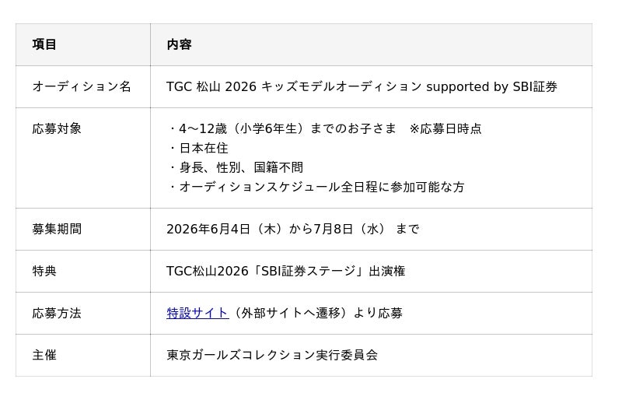The height and width of the screenshot is (400, 622).
Task: Open the 特設サイト link
Action: (x=197, y=313)
